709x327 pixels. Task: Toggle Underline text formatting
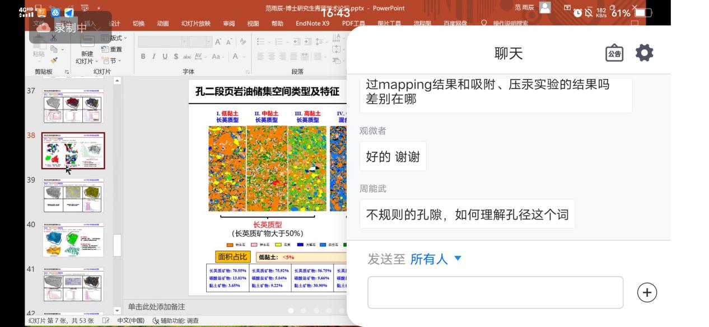tap(165, 57)
